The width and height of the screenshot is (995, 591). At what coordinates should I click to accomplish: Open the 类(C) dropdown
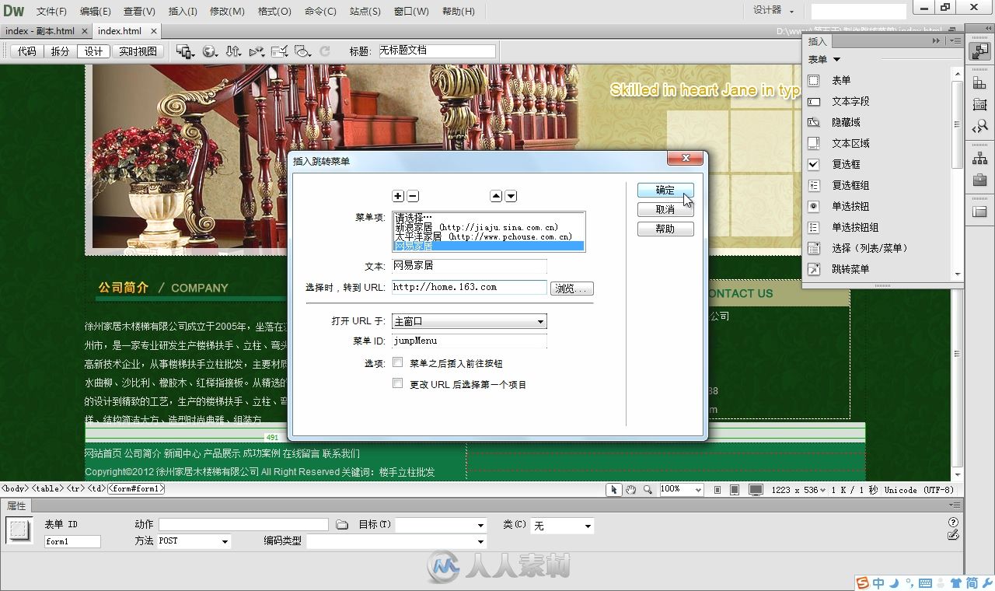[562, 526]
